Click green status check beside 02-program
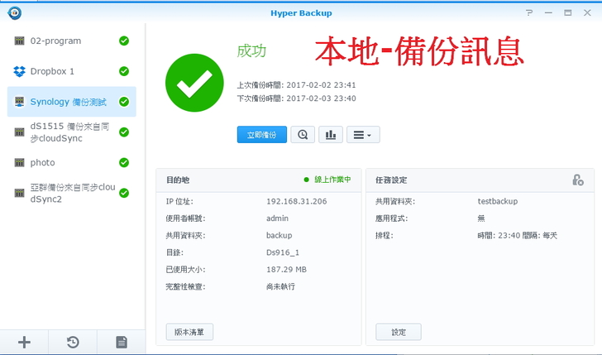The image size is (602, 355). 124,41
